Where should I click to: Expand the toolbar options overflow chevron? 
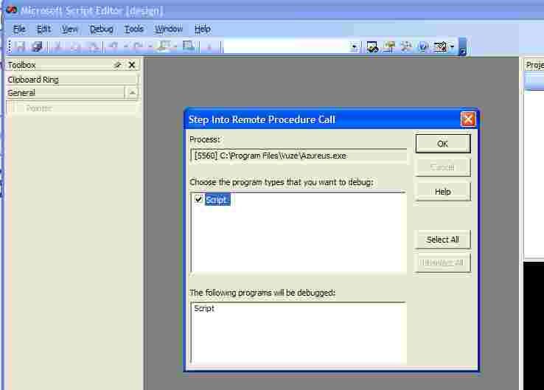462,49
